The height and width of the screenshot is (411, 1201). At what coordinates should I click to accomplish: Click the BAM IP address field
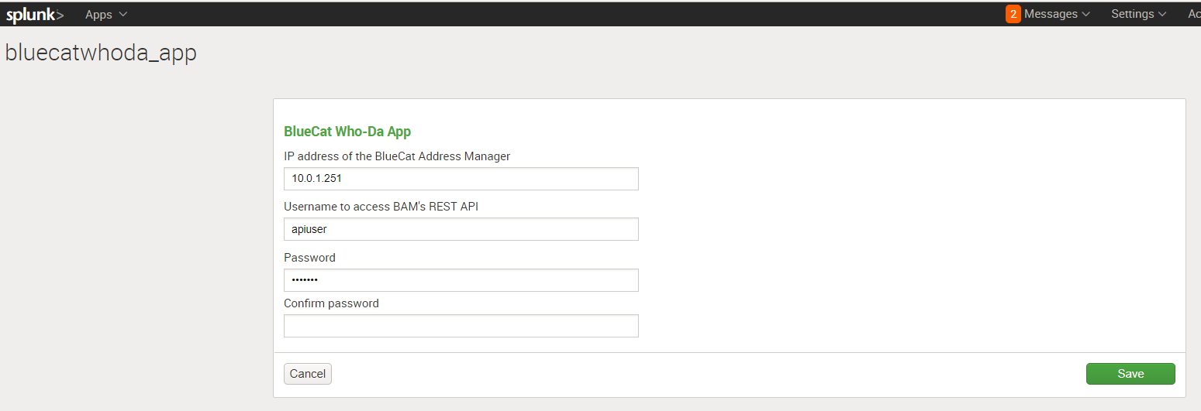(461, 179)
